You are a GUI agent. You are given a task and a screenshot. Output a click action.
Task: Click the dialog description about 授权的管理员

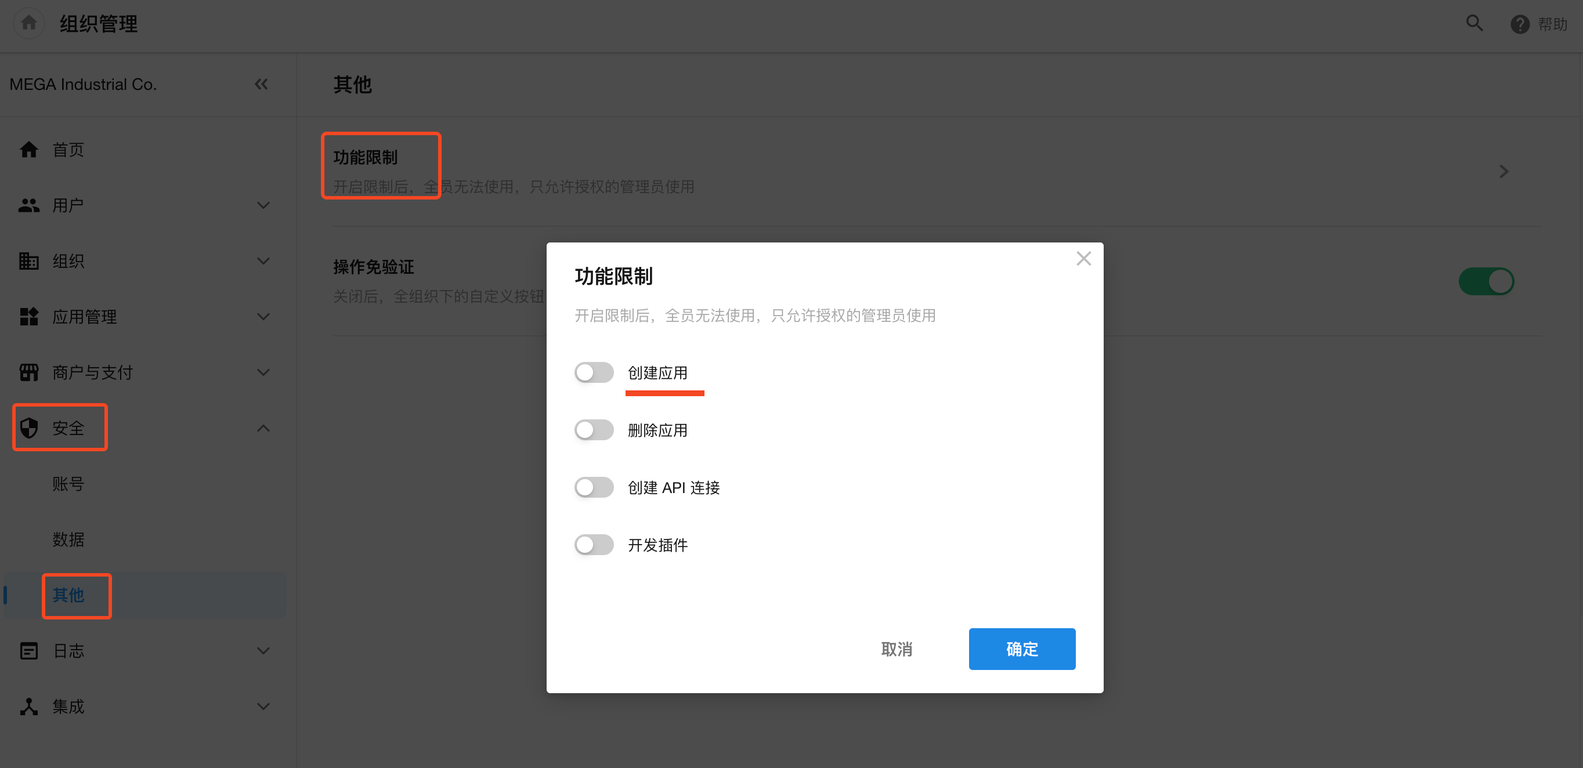754,315
